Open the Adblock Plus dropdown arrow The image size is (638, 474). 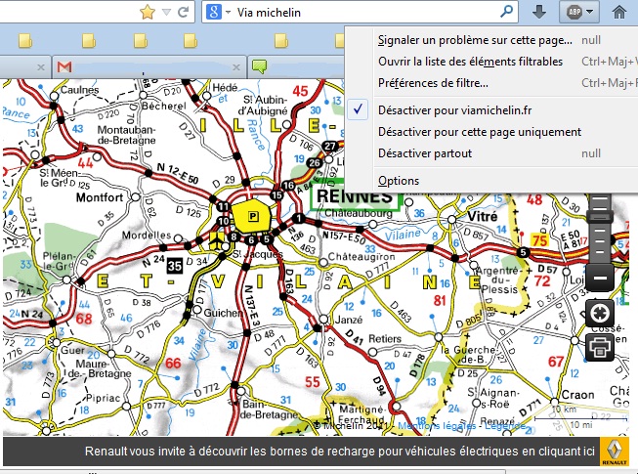pos(589,12)
